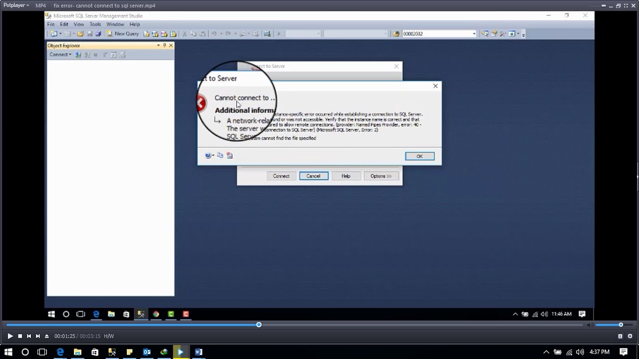Image resolution: width=639 pixels, height=359 pixels.
Task: Skip to the next file
Action: click(38, 336)
